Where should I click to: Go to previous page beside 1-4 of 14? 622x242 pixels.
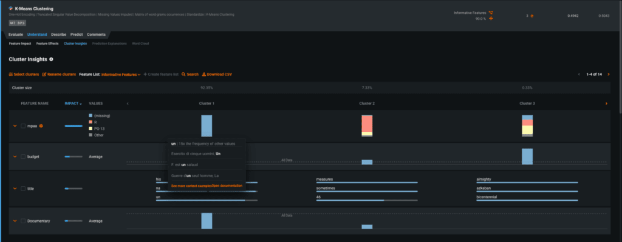[x=579, y=74]
